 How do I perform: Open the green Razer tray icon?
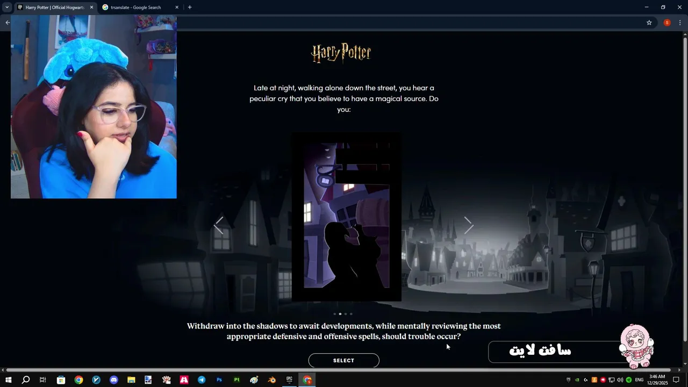[x=629, y=380]
